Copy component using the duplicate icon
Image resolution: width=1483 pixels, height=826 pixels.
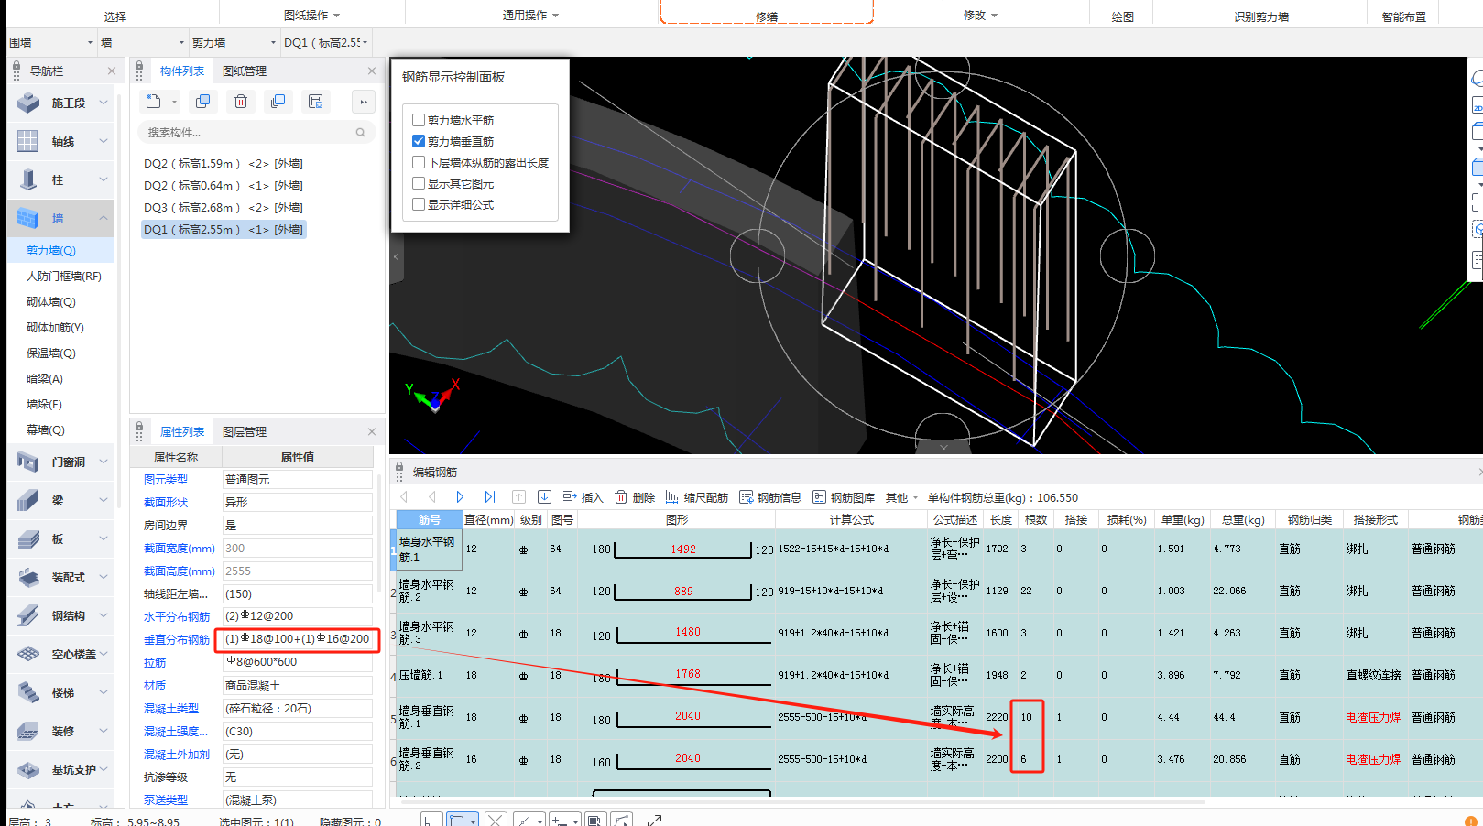pyautogui.click(x=203, y=102)
